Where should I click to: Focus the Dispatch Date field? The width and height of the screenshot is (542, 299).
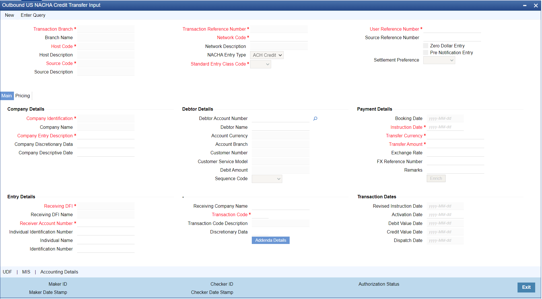pyautogui.click(x=445, y=240)
